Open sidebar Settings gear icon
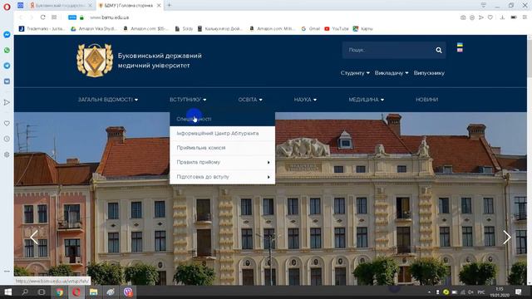Image resolution: width=532 pixels, height=299 pixels. [7, 154]
